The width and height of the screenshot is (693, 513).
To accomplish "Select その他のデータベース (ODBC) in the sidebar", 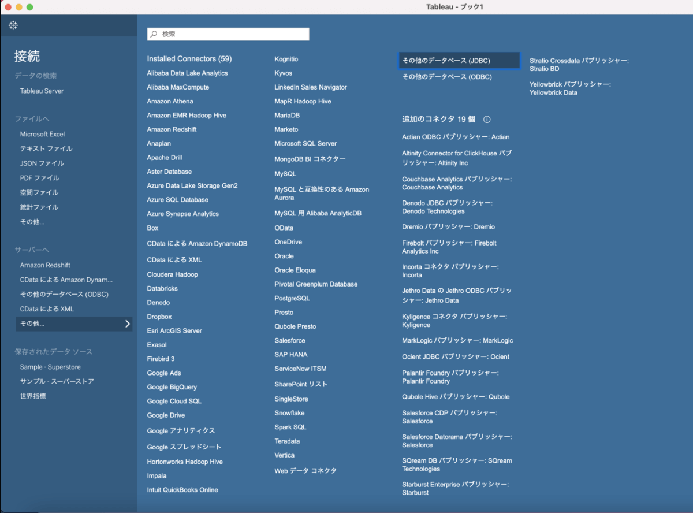I will (x=64, y=295).
